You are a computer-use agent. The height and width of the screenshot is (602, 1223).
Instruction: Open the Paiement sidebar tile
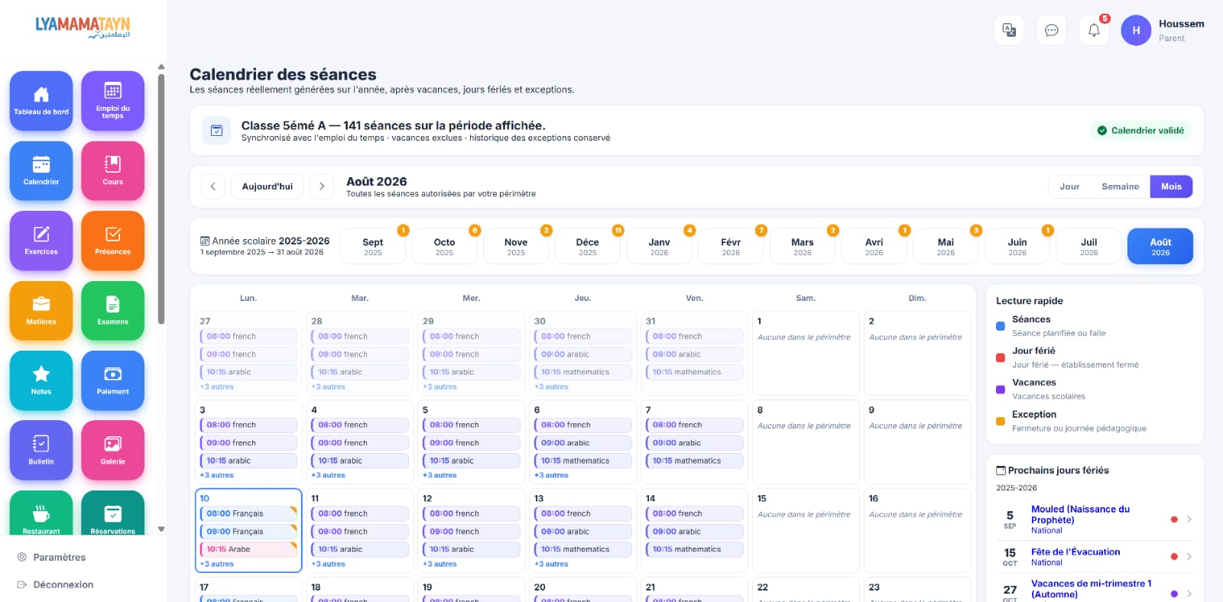[x=113, y=380]
